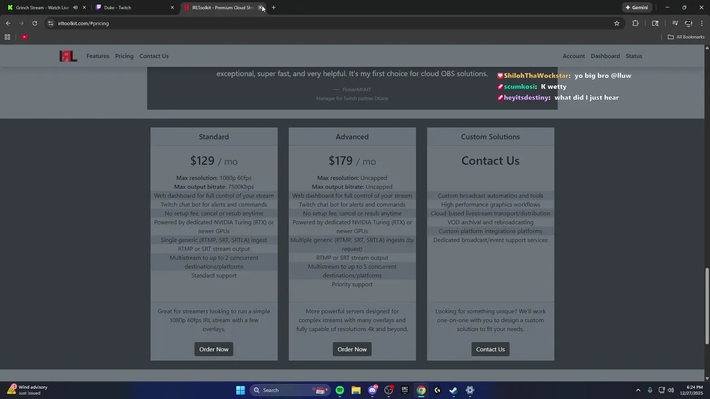This screenshot has height=399, width=710.
Task: Go to the Dashboard link
Action: [605, 56]
